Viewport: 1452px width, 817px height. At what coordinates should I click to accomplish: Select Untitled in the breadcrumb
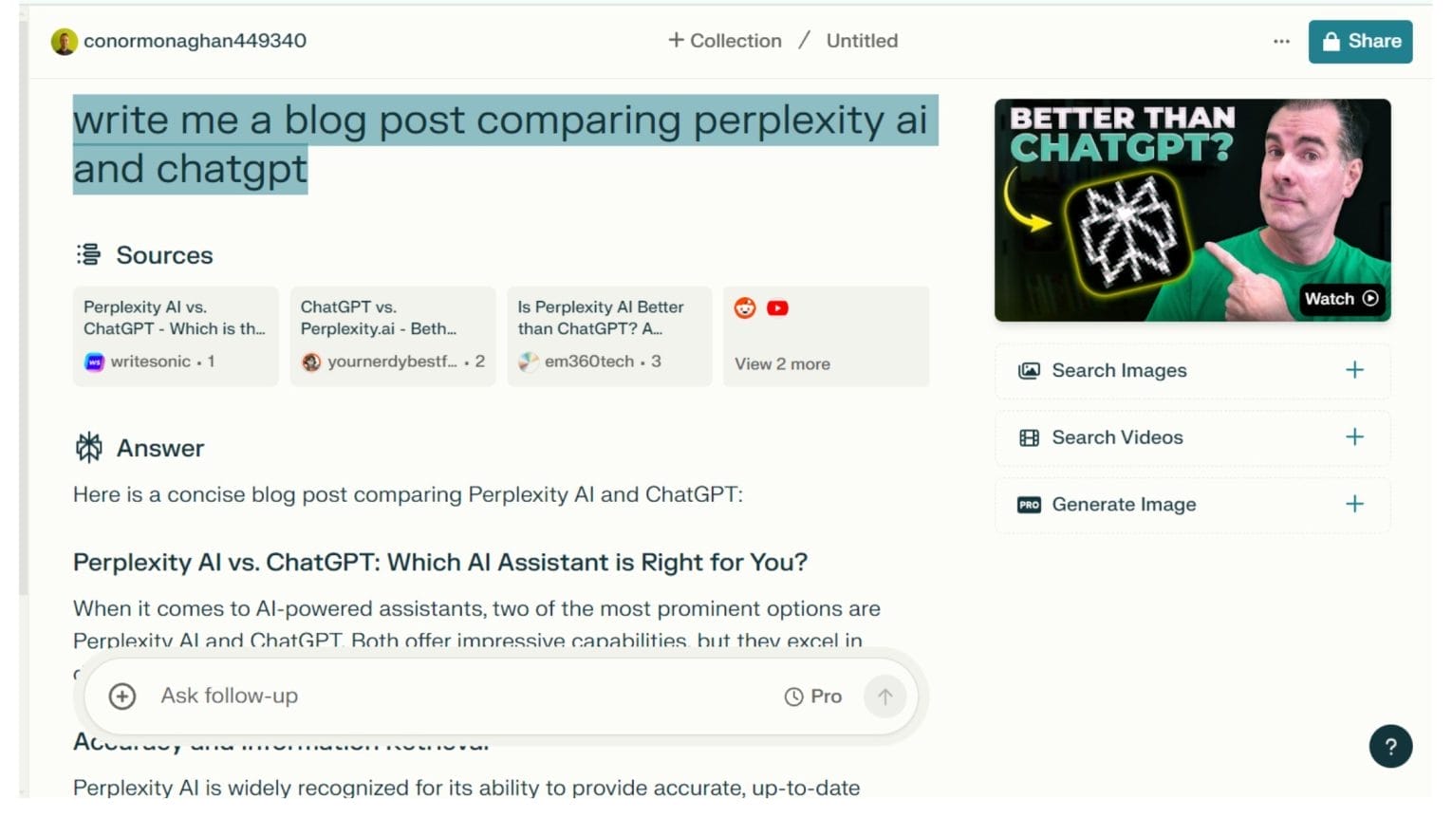(861, 41)
